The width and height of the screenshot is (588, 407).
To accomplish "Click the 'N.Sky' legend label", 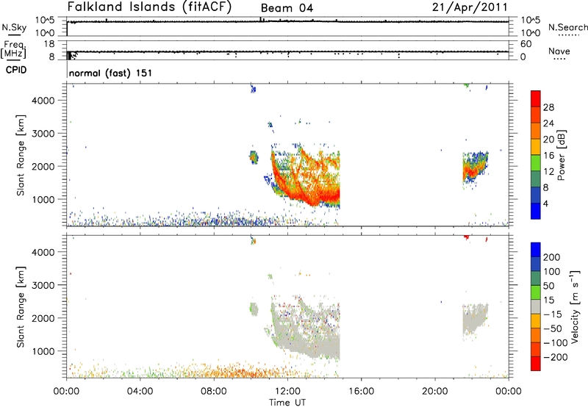I will point(14,27).
